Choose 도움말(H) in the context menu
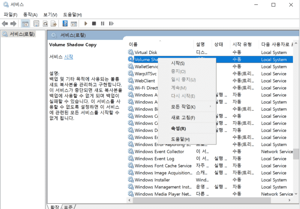Image resolution: width=300 pixels, height=209 pixels. [x=187, y=139]
